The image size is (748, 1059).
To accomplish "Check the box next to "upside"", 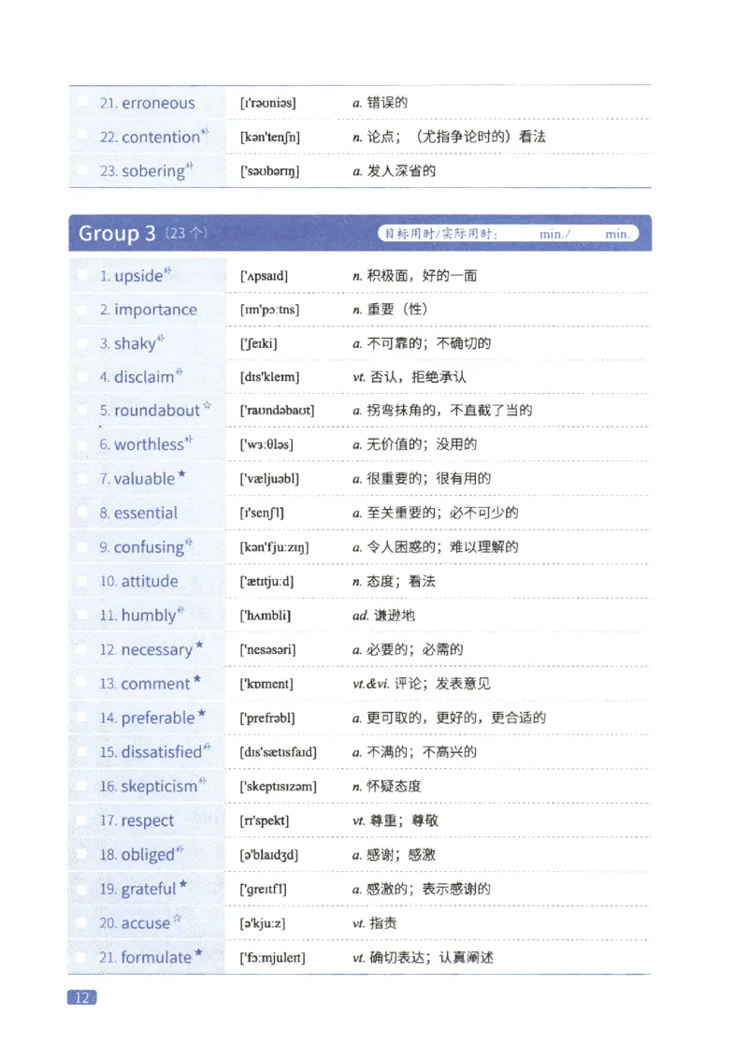I will [x=82, y=275].
